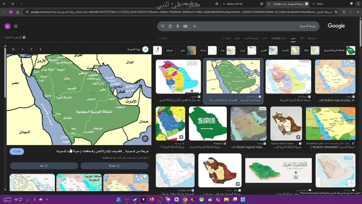Image resolution: width=362 pixels, height=204 pixels.
Task: Click the انتقال visit button
Action: (17, 151)
